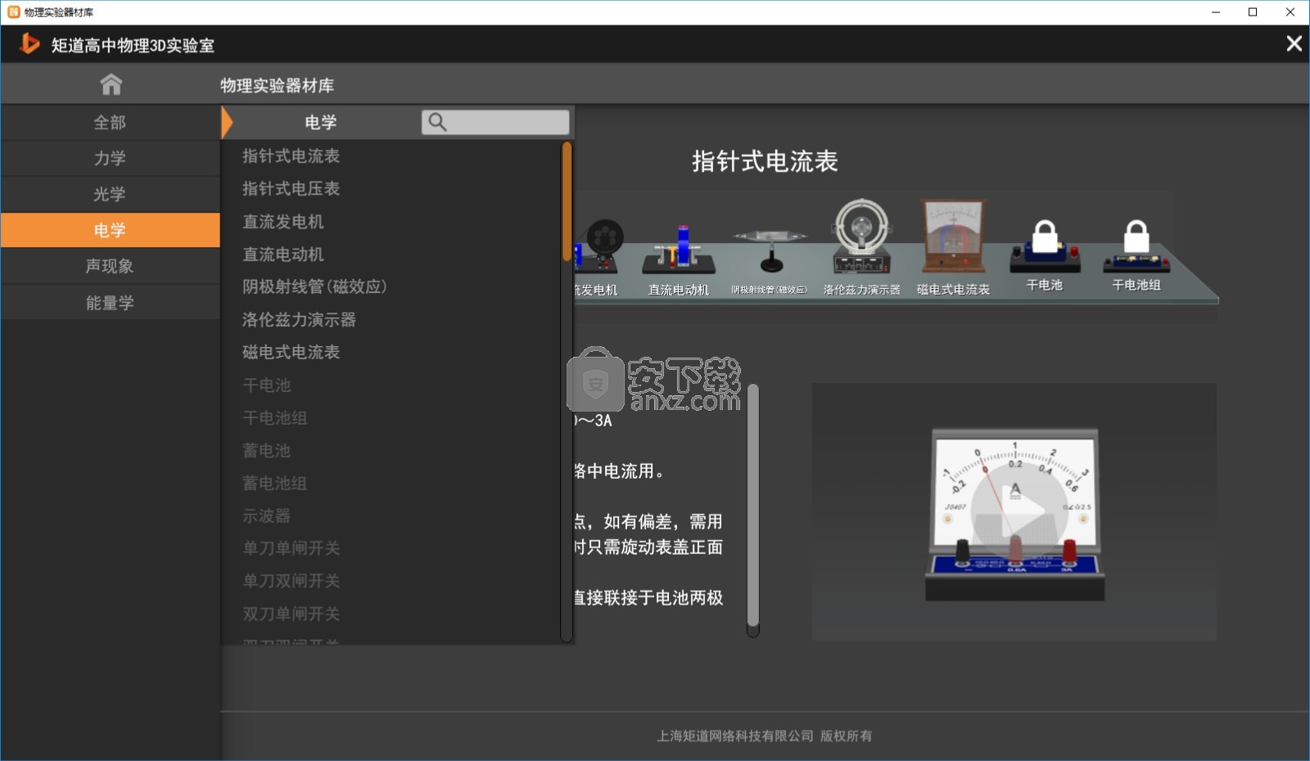Click the locked 干电池 shelf icon
This screenshot has width=1310, height=761.
pos(1045,245)
